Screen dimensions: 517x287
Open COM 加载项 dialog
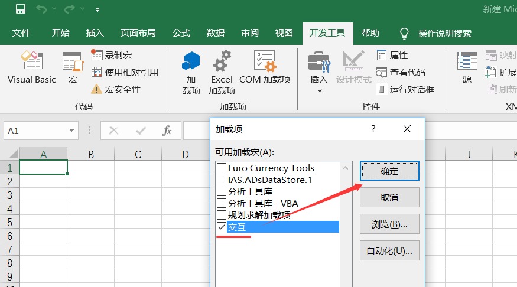pos(265,67)
